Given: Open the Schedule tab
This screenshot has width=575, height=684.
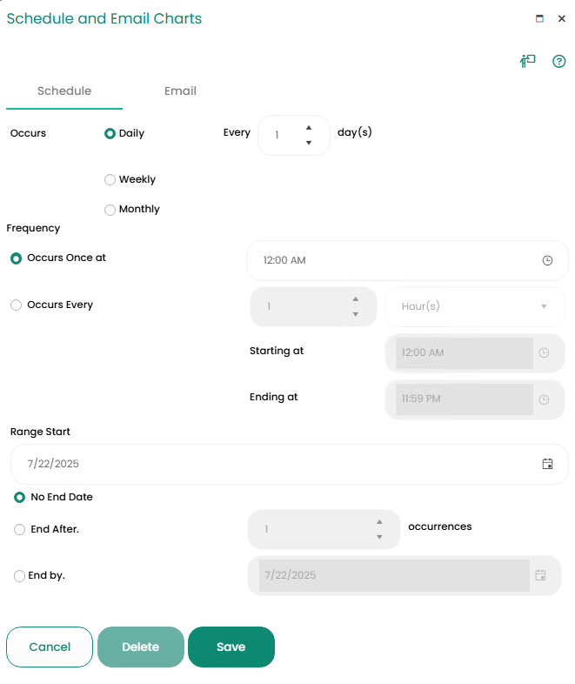Looking at the screenshot, I should pos(64,91).
